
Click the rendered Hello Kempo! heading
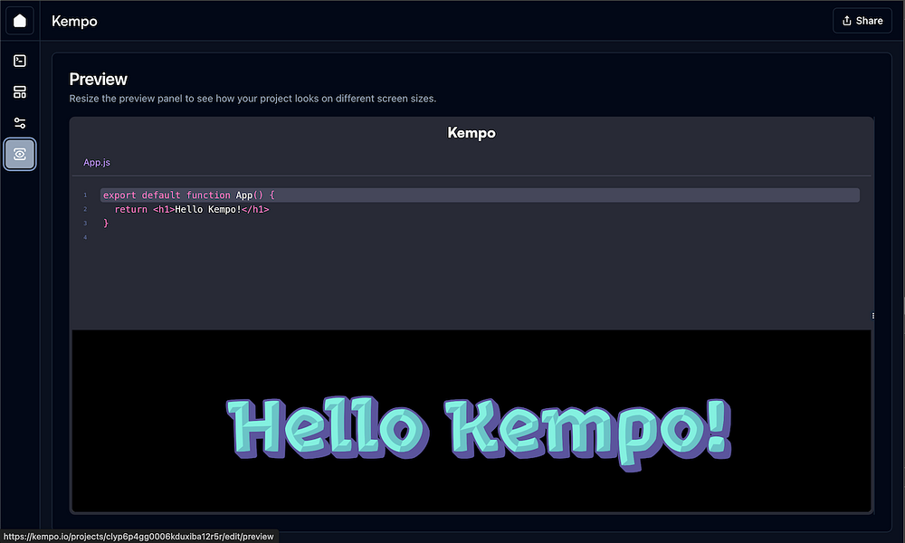pos(479,433)
